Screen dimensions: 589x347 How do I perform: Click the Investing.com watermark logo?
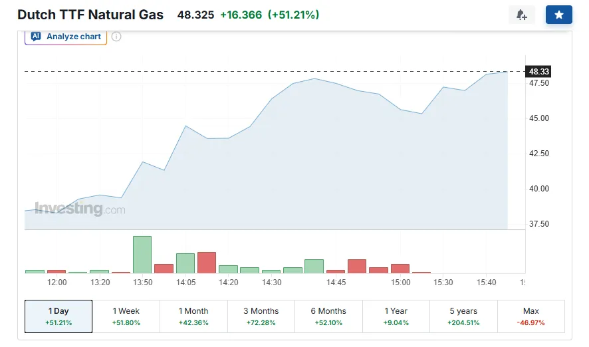pyautogui.click(x=79, y=209)
